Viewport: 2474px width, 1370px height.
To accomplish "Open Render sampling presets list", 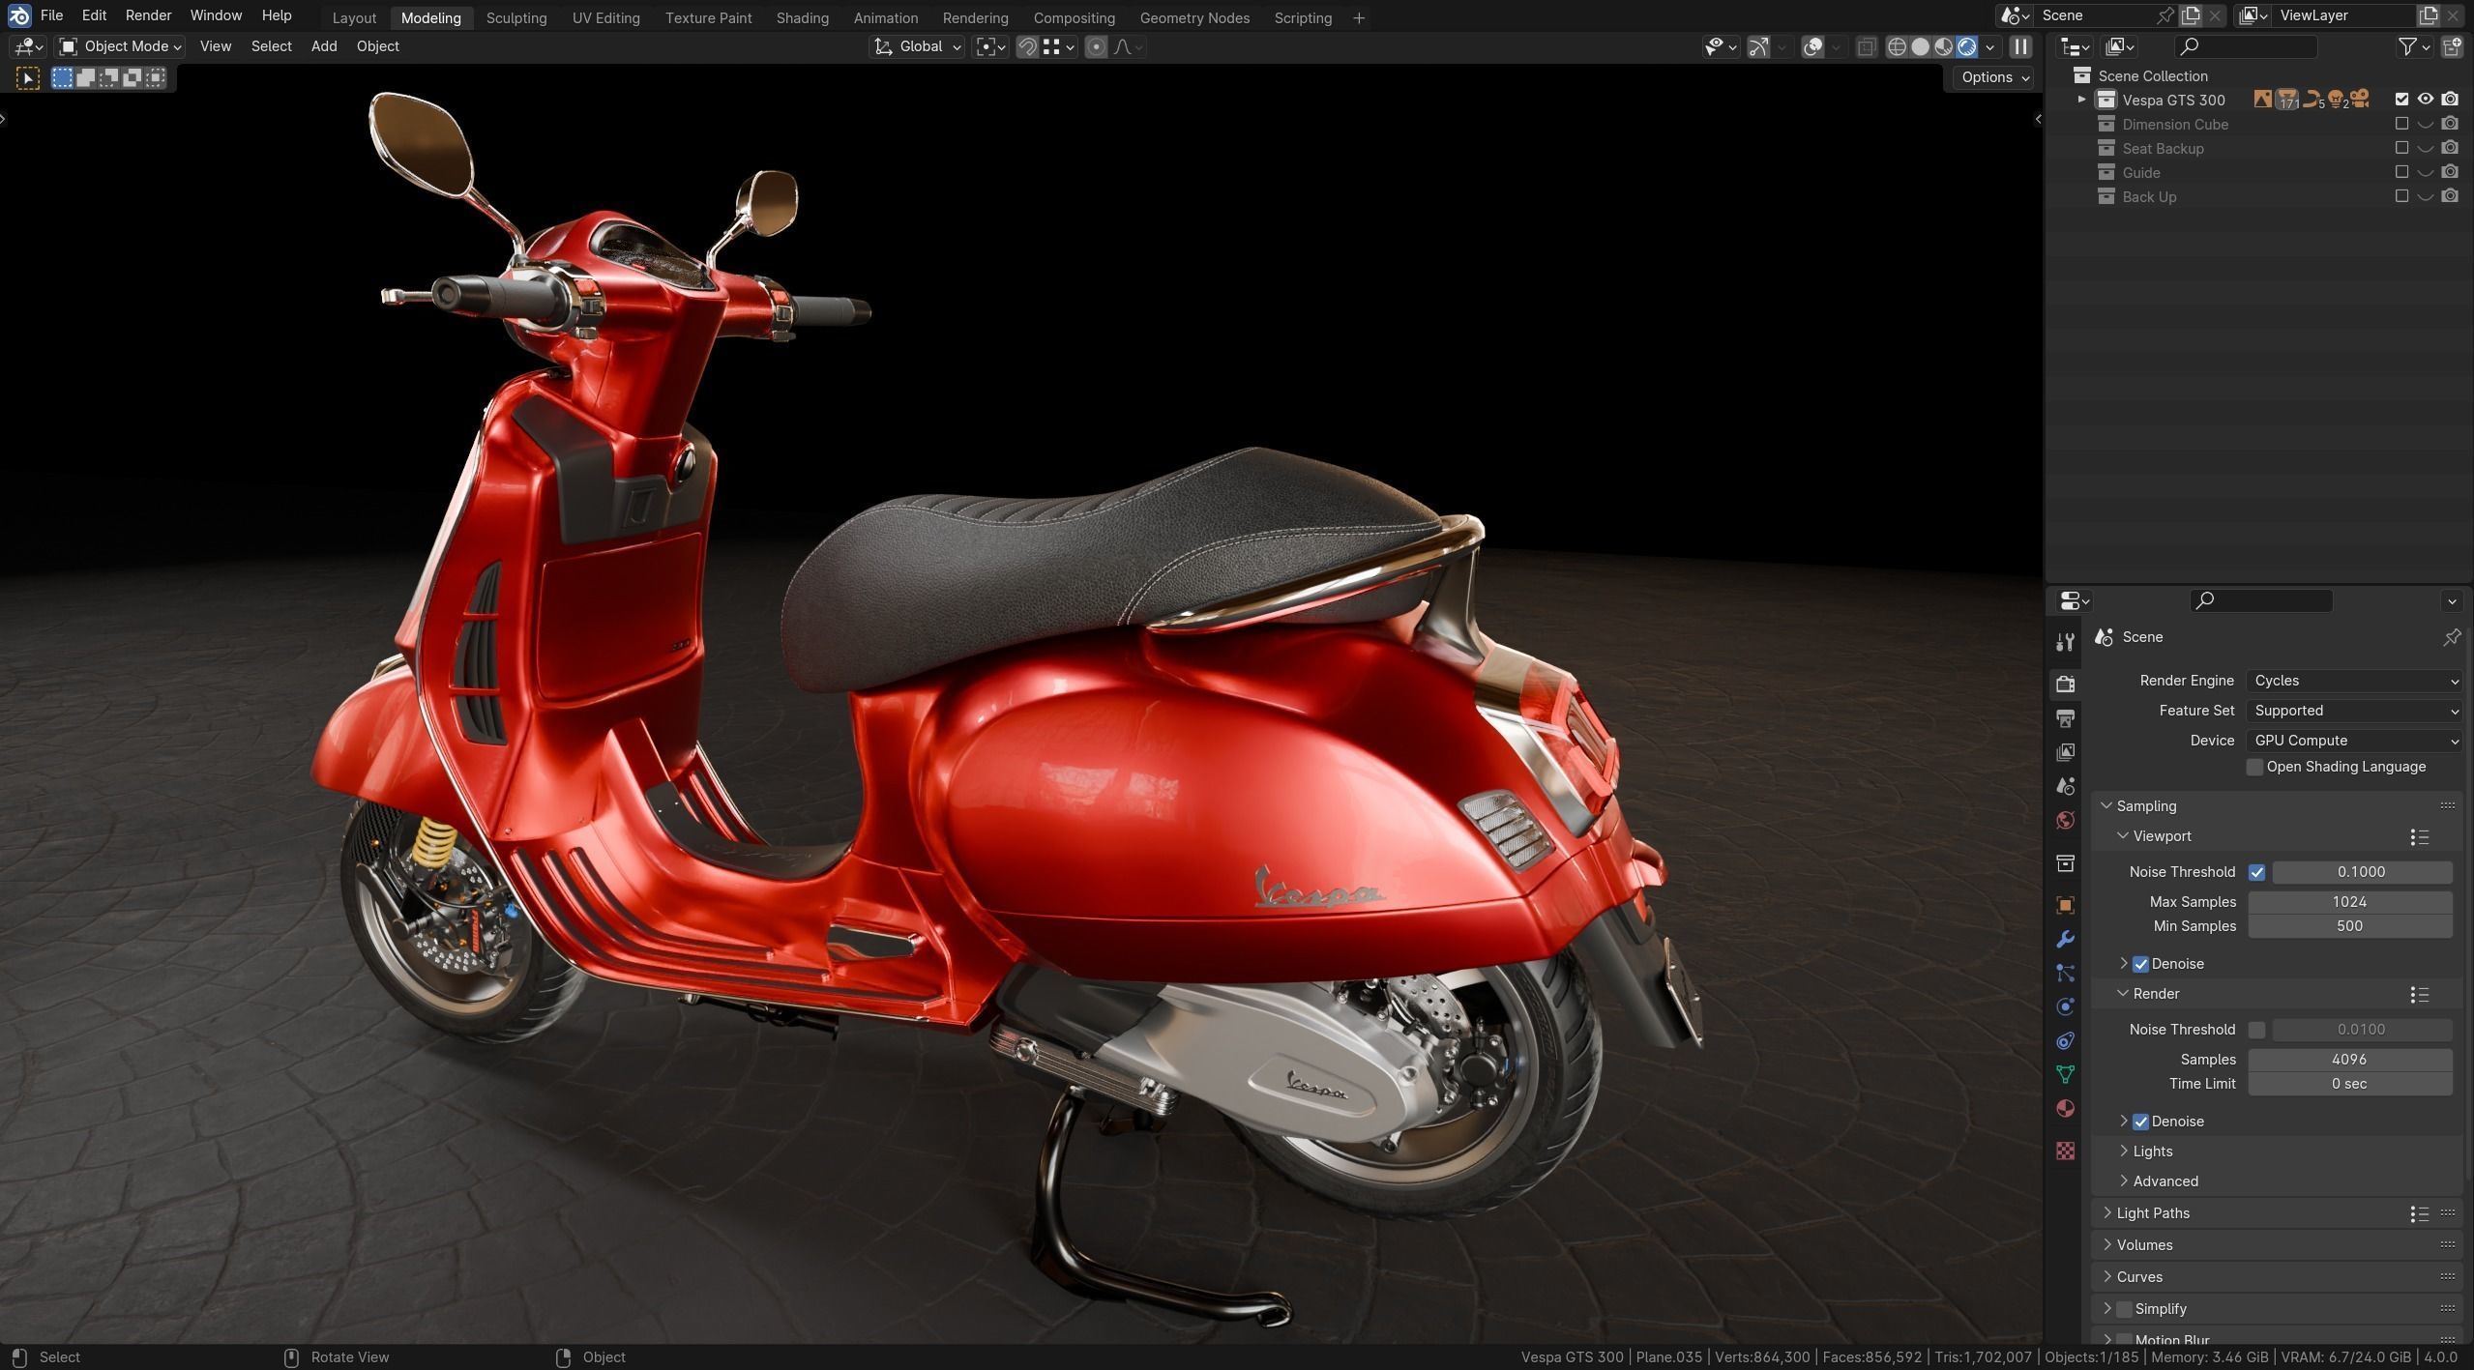I will click(x=2419, y=995).
